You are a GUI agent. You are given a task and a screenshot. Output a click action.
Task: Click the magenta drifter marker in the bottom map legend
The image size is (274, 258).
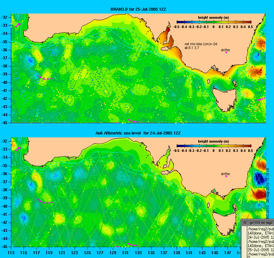tap(226, 176)
